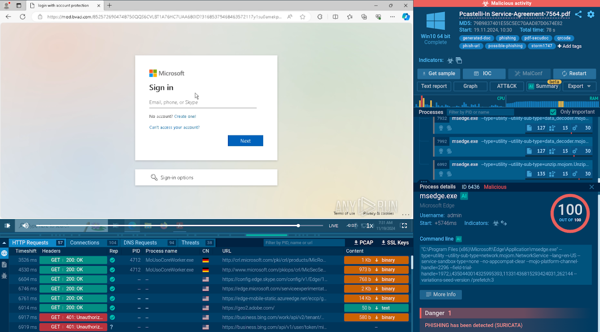The width and height of the screenshot is (600, 332).
Task: Mute the recording with the speaker icon
Action: click(x=25, y=225)
